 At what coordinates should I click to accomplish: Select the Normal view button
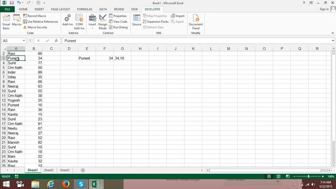click(269, 176)
